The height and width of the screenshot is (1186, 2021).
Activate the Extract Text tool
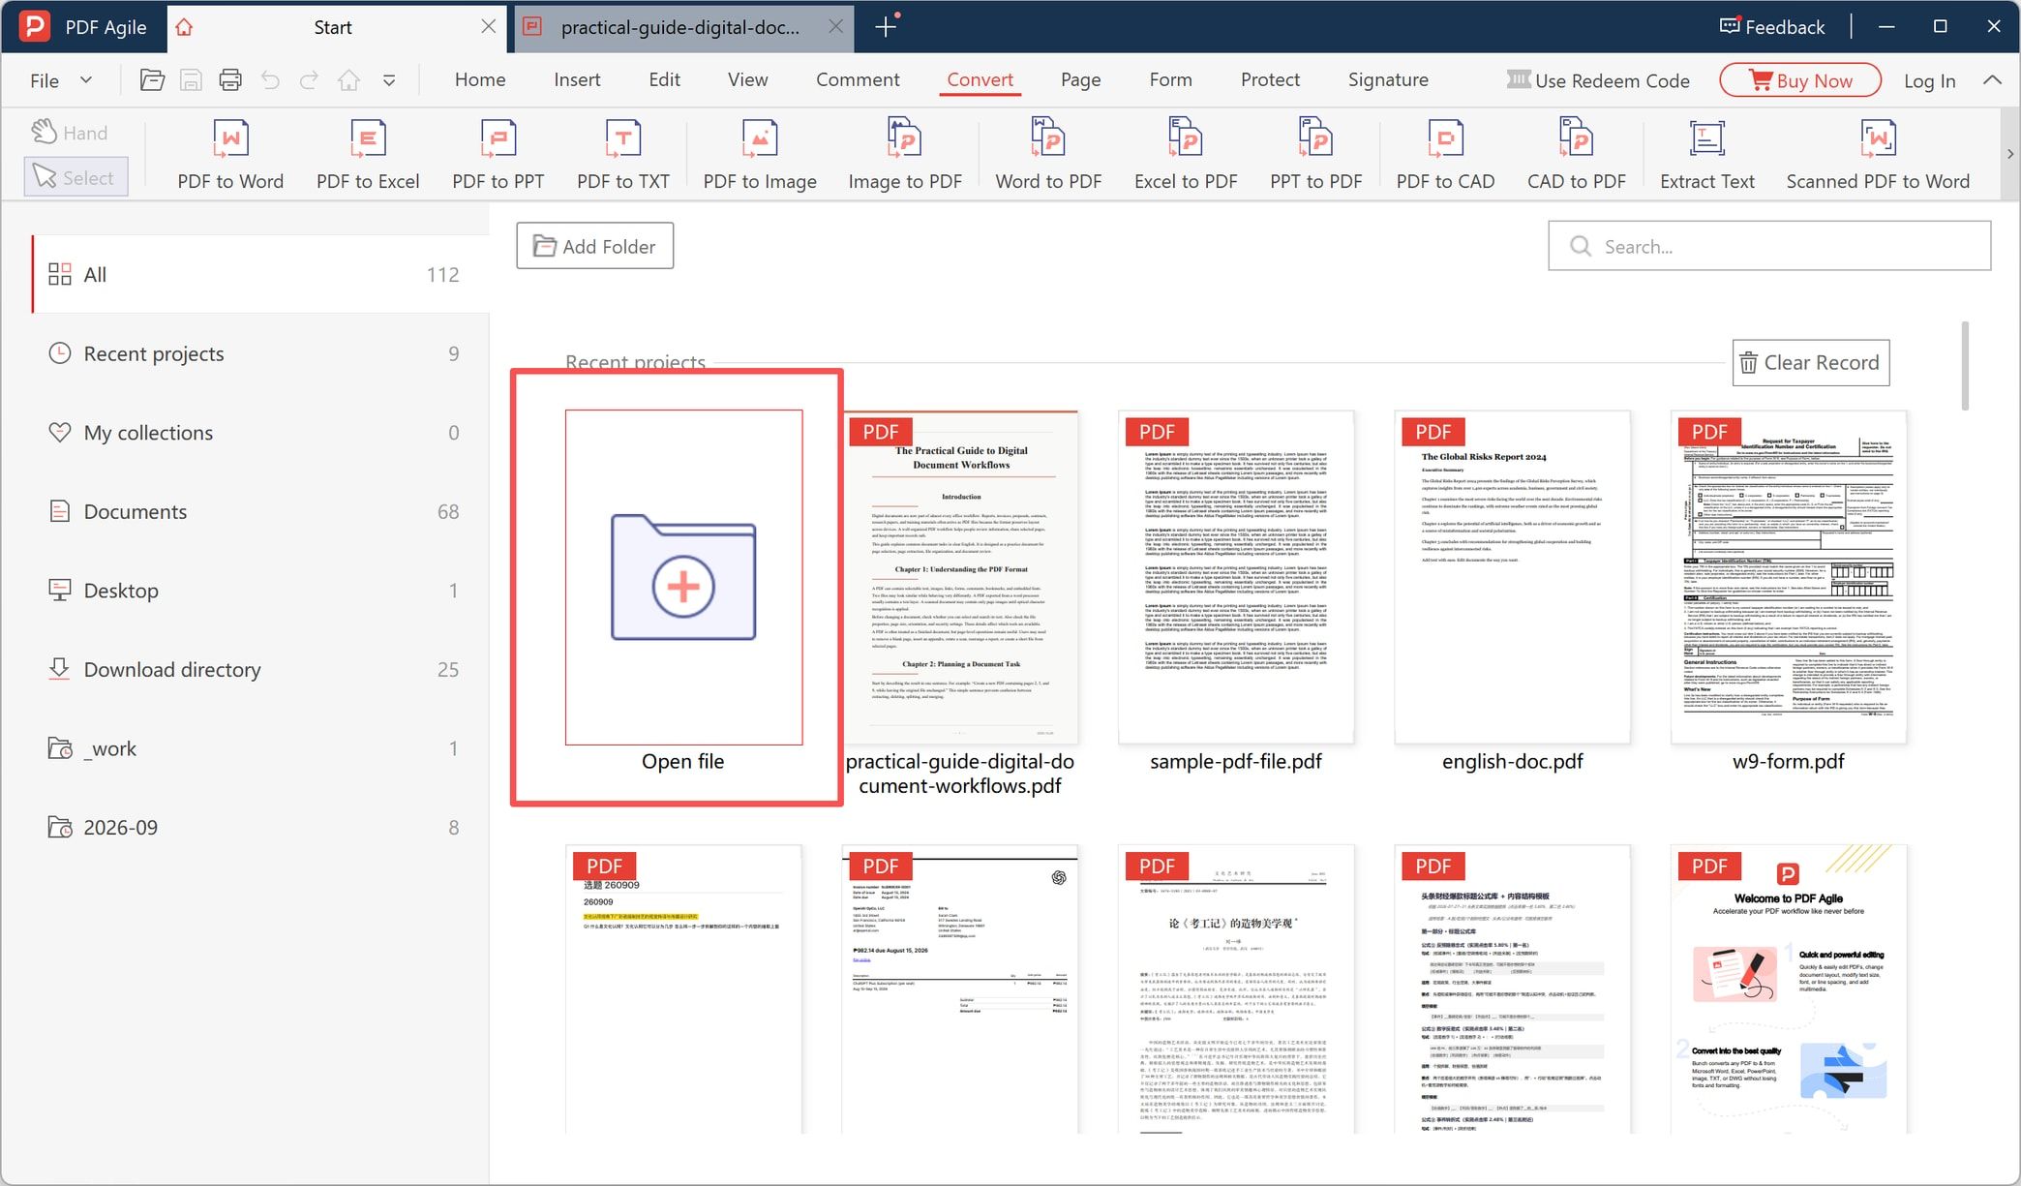[x=1706, y=155]
